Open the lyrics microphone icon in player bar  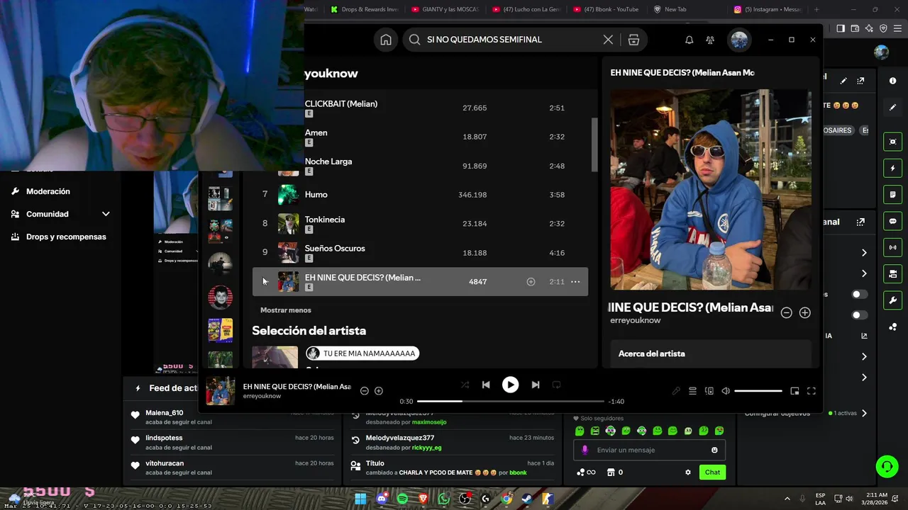676,391
